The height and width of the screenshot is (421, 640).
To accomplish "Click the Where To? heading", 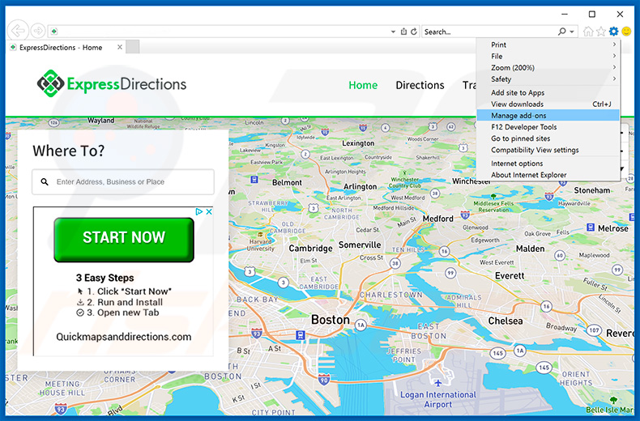I will tap(69, 151).
